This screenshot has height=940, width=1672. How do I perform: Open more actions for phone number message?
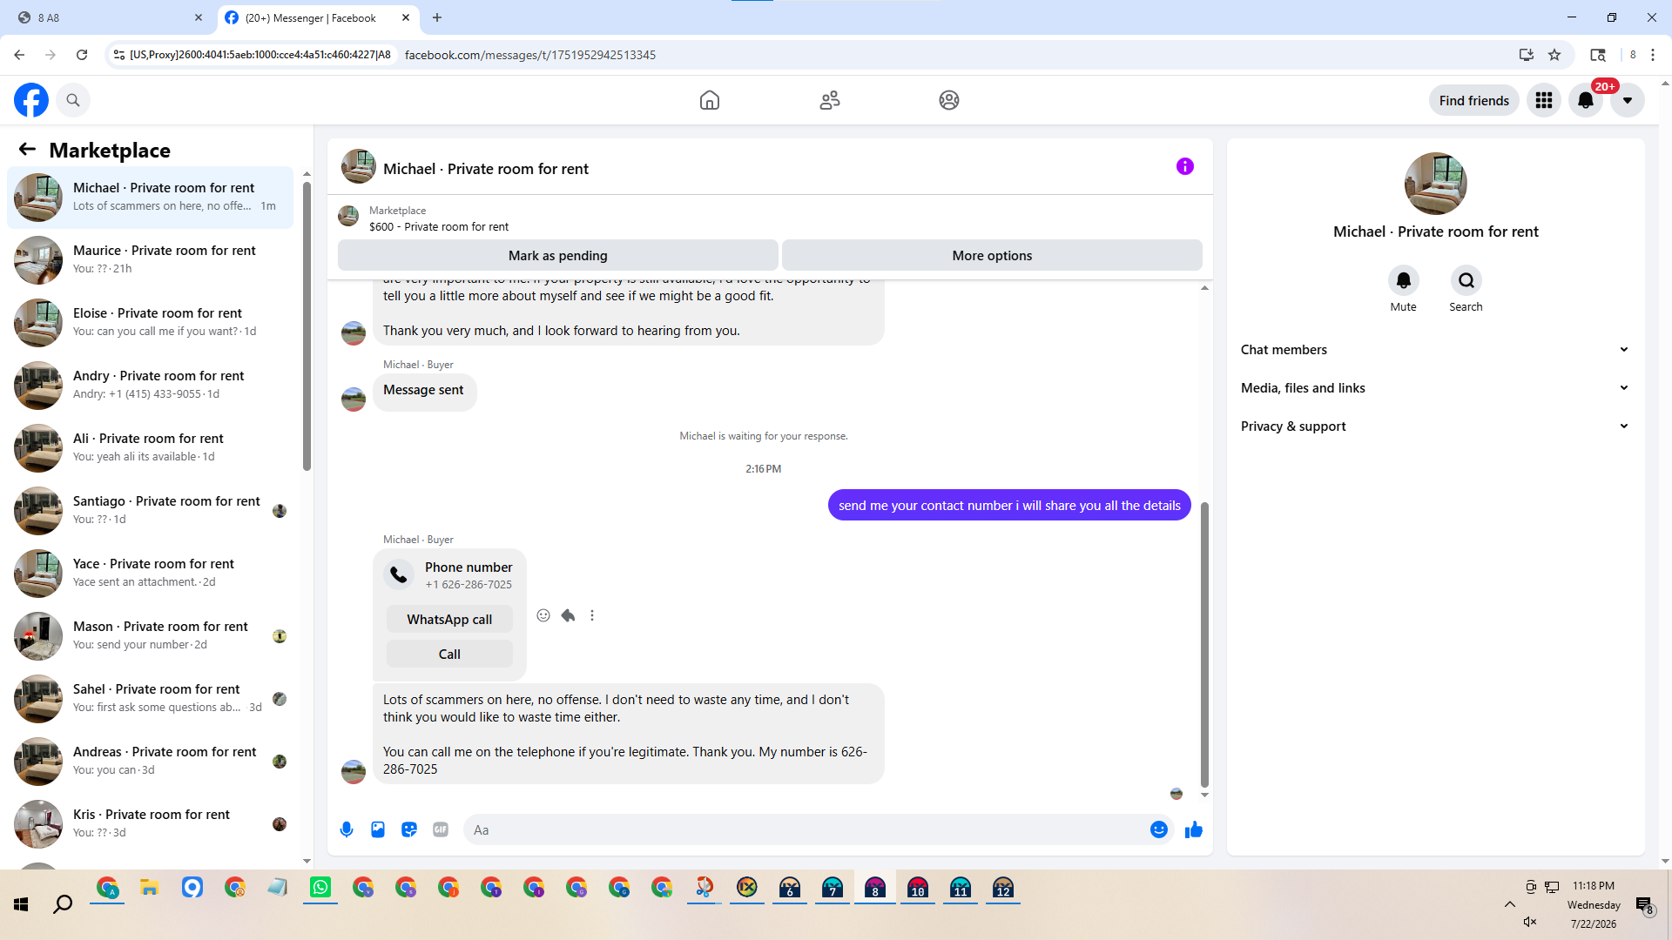pos(592,615)
